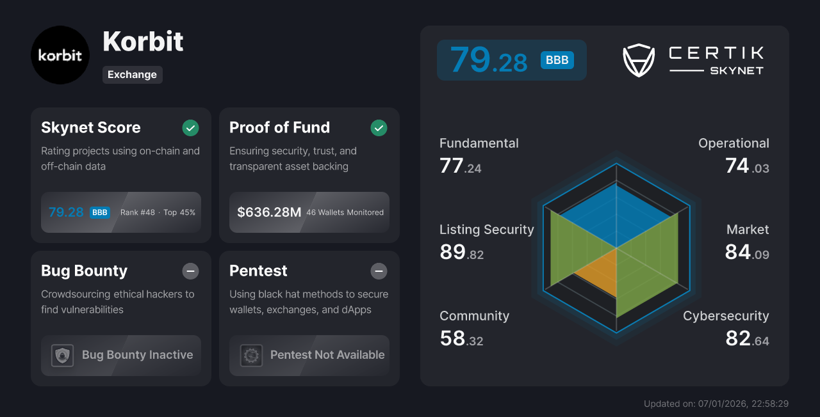Select the CertiK shield emblem
820x417 pixels.
[x=639, y=60]
